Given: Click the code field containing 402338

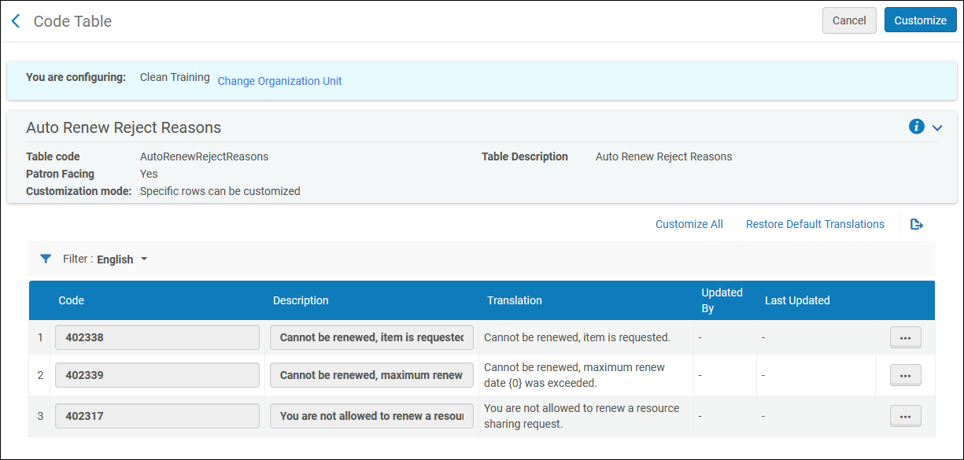Looking at the screenshot, I should click(157, 337).
